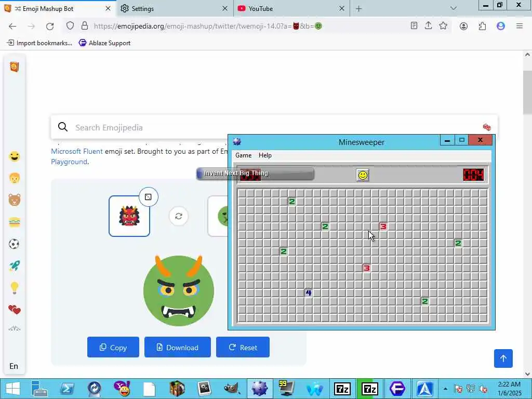Open the Windows Start button
Viewport: 532px width, 399px height.
pos(12,389)
